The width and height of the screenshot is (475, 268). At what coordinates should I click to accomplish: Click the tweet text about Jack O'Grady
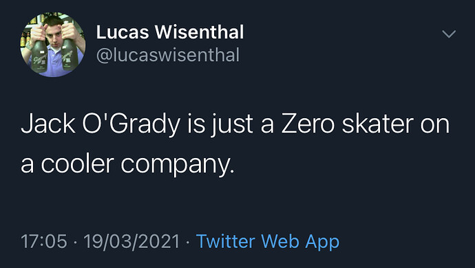pyautogui.click(x=235, y=144)
